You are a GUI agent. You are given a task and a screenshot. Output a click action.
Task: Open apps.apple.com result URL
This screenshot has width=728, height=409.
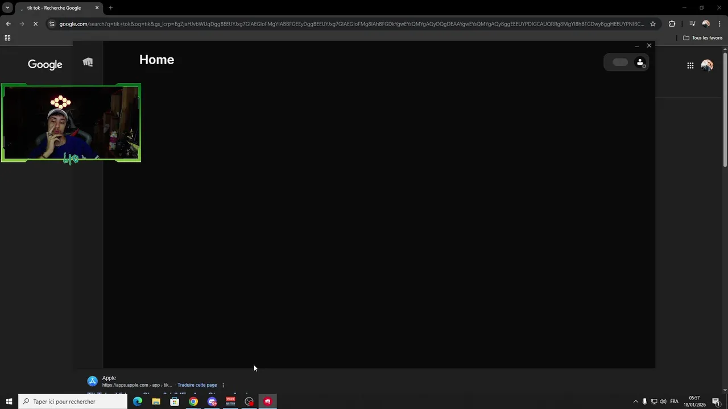(x=136, y=385)
